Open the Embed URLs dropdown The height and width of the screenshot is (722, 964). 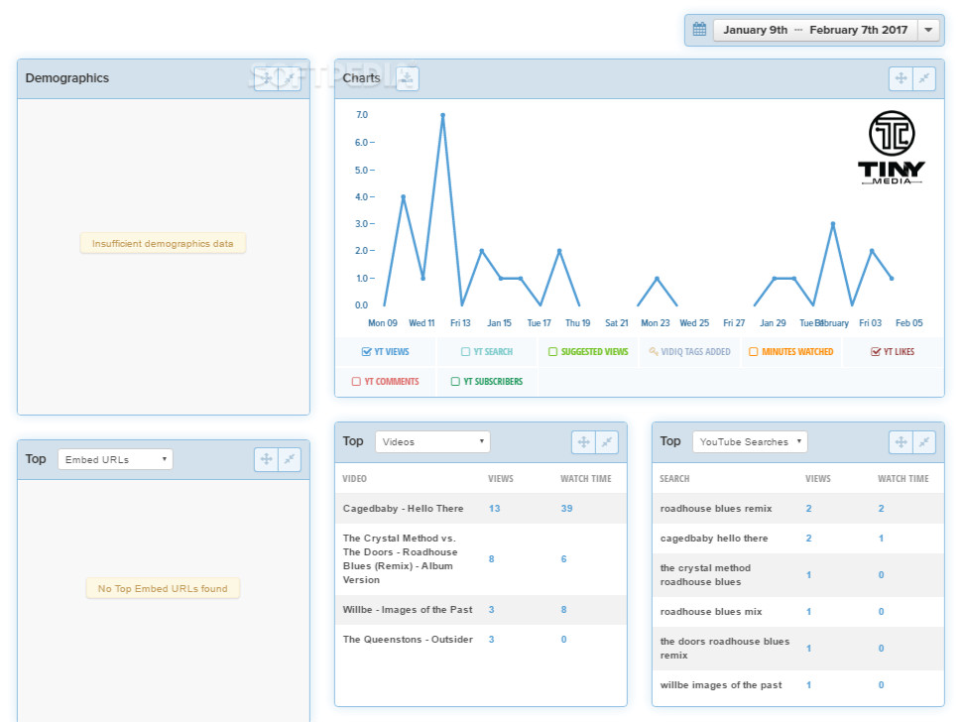(x=115, y=459)
